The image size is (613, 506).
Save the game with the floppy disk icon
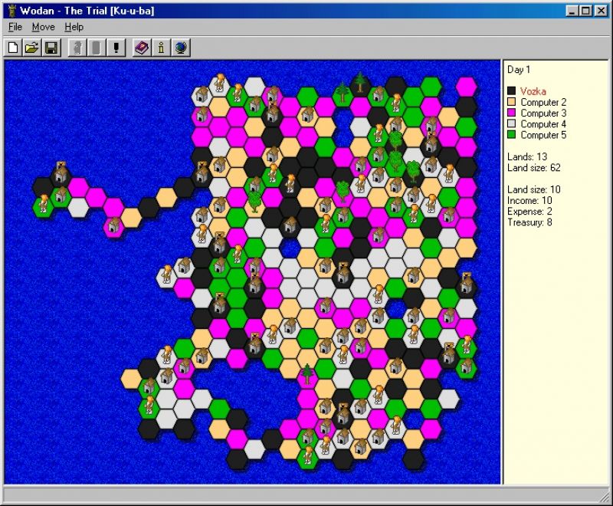[51, 48]
